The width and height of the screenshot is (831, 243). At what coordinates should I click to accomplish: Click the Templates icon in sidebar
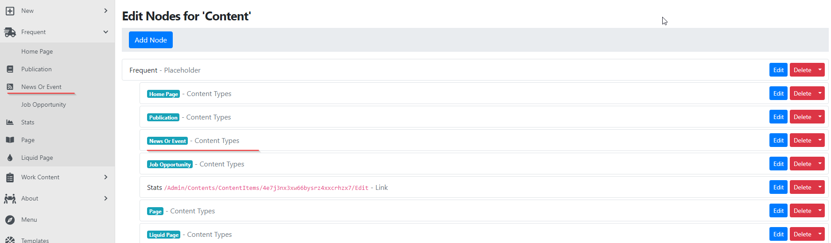pos(10,240)
